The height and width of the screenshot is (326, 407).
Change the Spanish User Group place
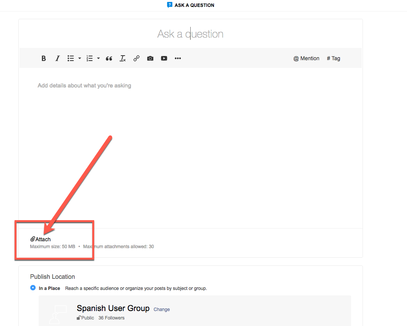point(162,310)
